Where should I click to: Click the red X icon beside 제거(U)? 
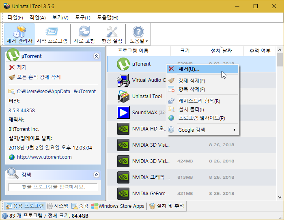click(171, 69)
